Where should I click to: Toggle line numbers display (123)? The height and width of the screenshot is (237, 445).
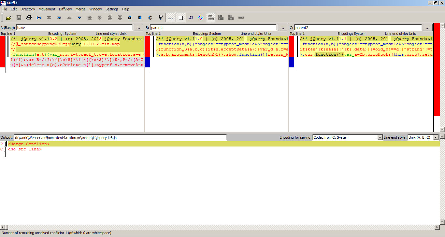(191, 18)
